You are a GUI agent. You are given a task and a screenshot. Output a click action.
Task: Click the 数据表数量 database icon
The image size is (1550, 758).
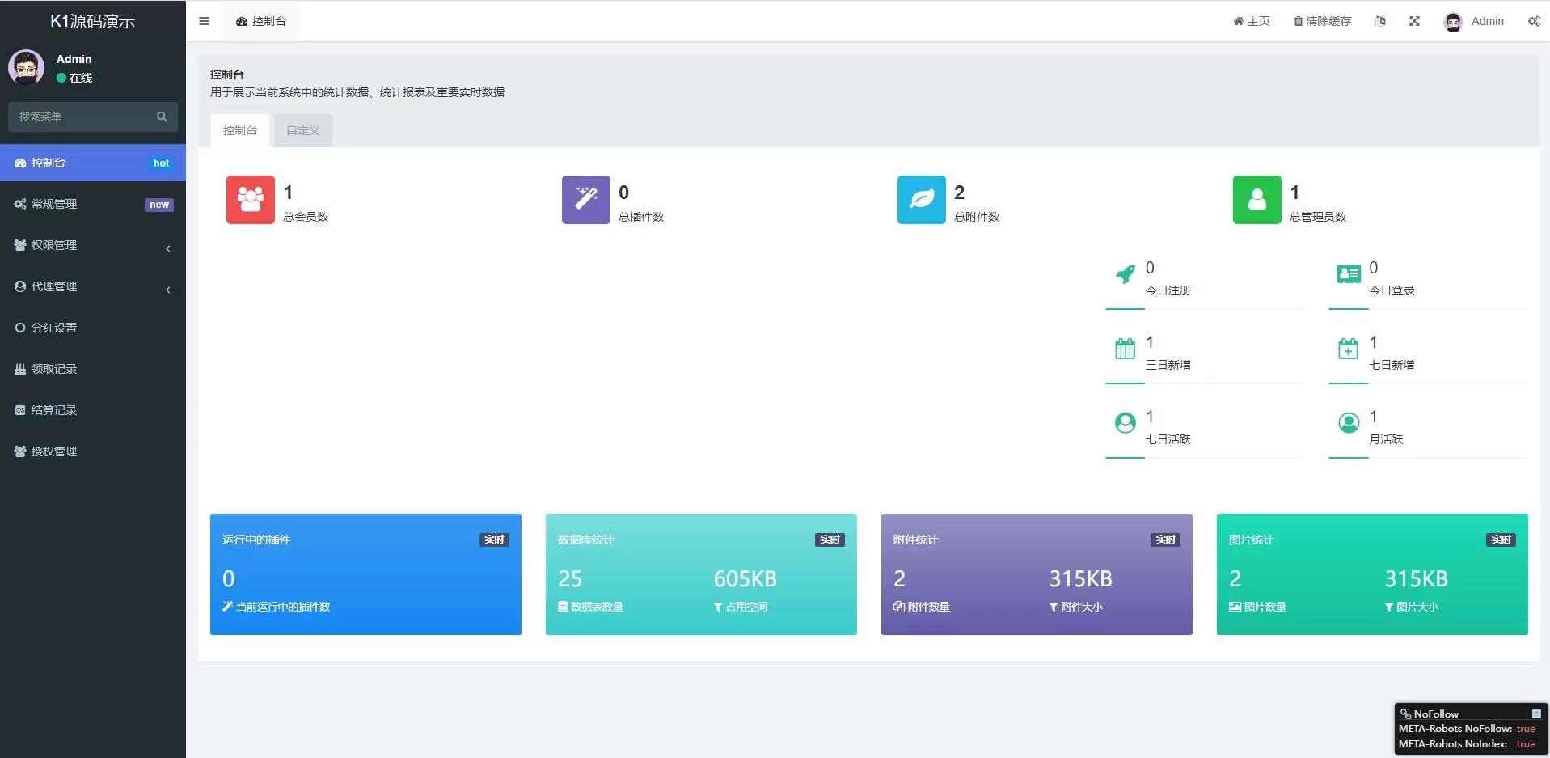[x=563, y=607]
